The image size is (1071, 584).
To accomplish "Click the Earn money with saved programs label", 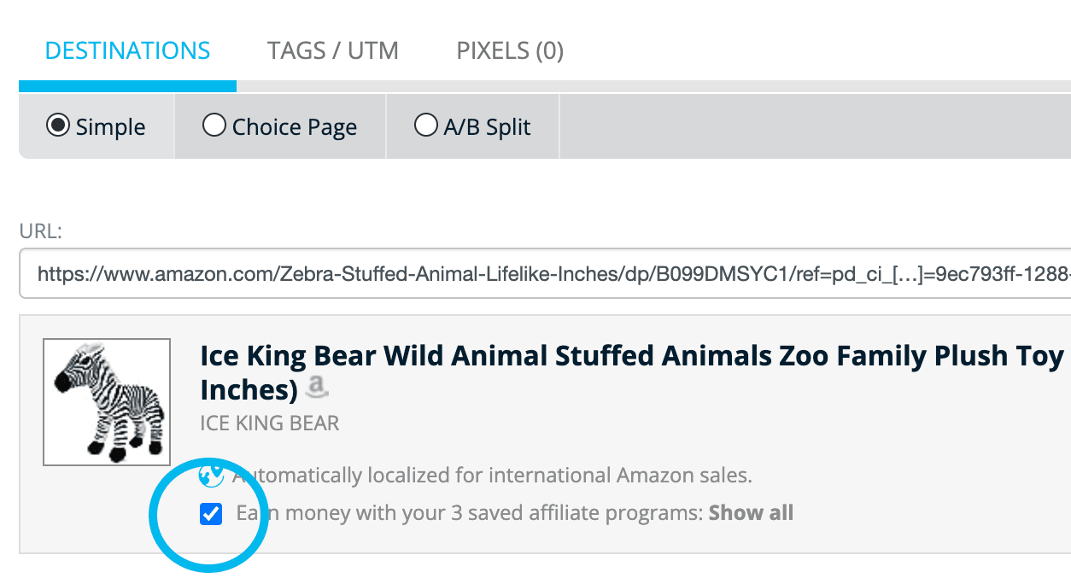I will pos(470,513).
